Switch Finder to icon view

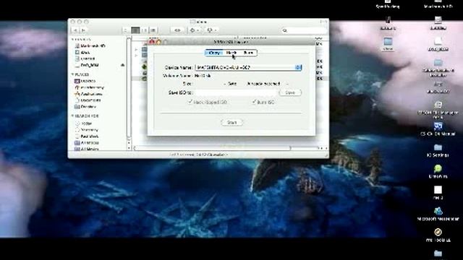[x=126, y=30]
